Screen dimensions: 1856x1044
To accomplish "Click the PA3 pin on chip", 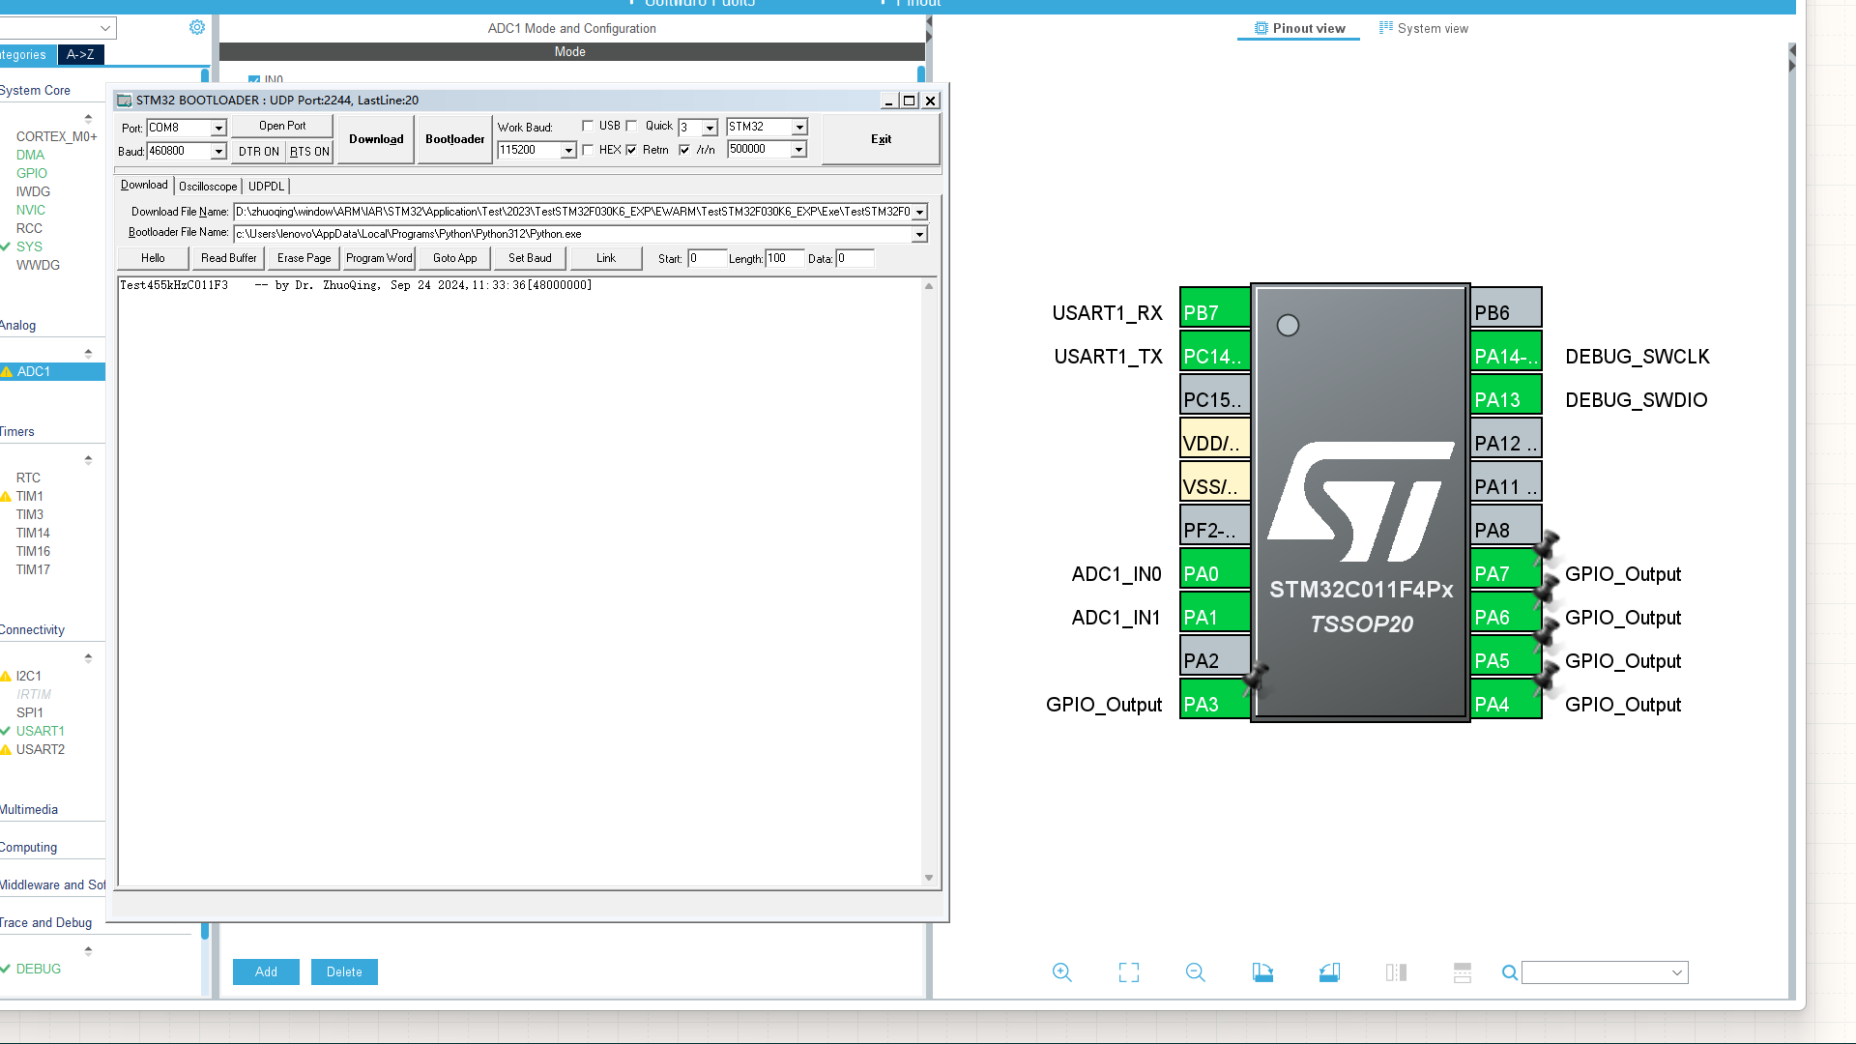I will coord(1215,700).
